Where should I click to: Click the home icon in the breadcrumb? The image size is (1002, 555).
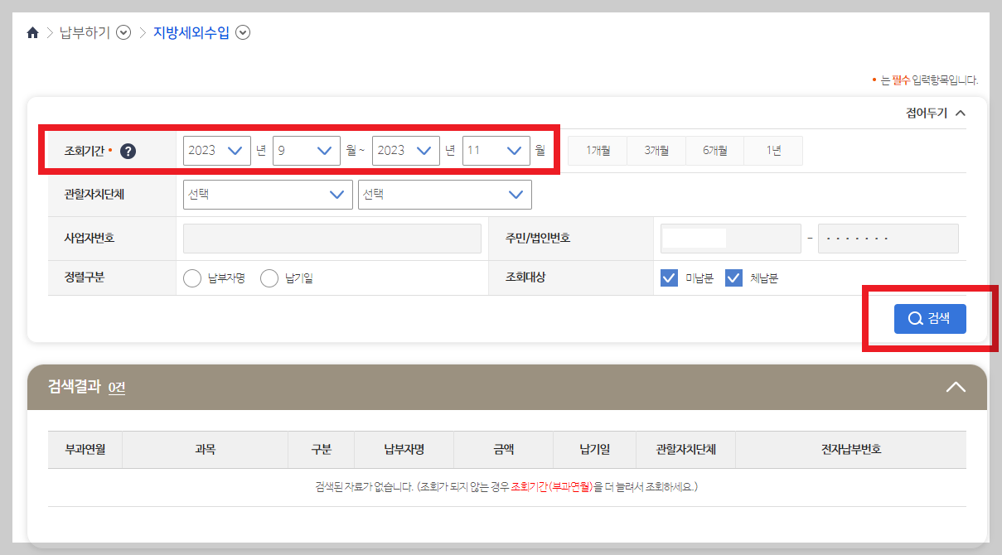pyautogui.click(x=31, y=31)
